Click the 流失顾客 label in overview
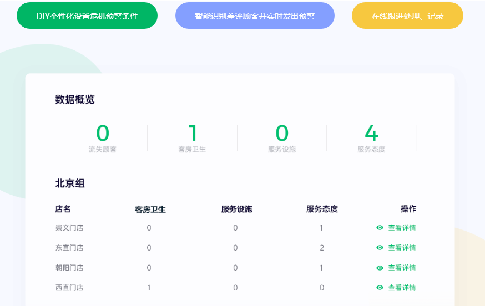 103,149
